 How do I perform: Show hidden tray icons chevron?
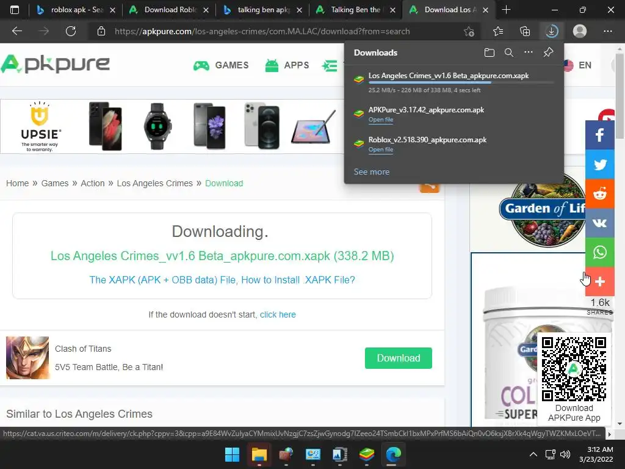pos(533,454)
